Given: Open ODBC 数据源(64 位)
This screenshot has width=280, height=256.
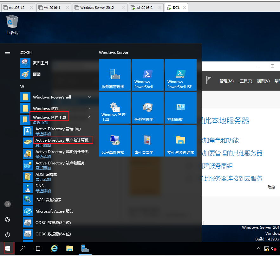Looking at the screenshot, I should pyautogui.click(x=53, y=234).
